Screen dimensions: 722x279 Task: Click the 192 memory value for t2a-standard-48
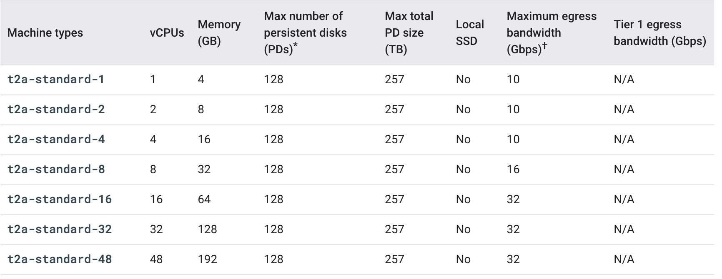(207, 259)
